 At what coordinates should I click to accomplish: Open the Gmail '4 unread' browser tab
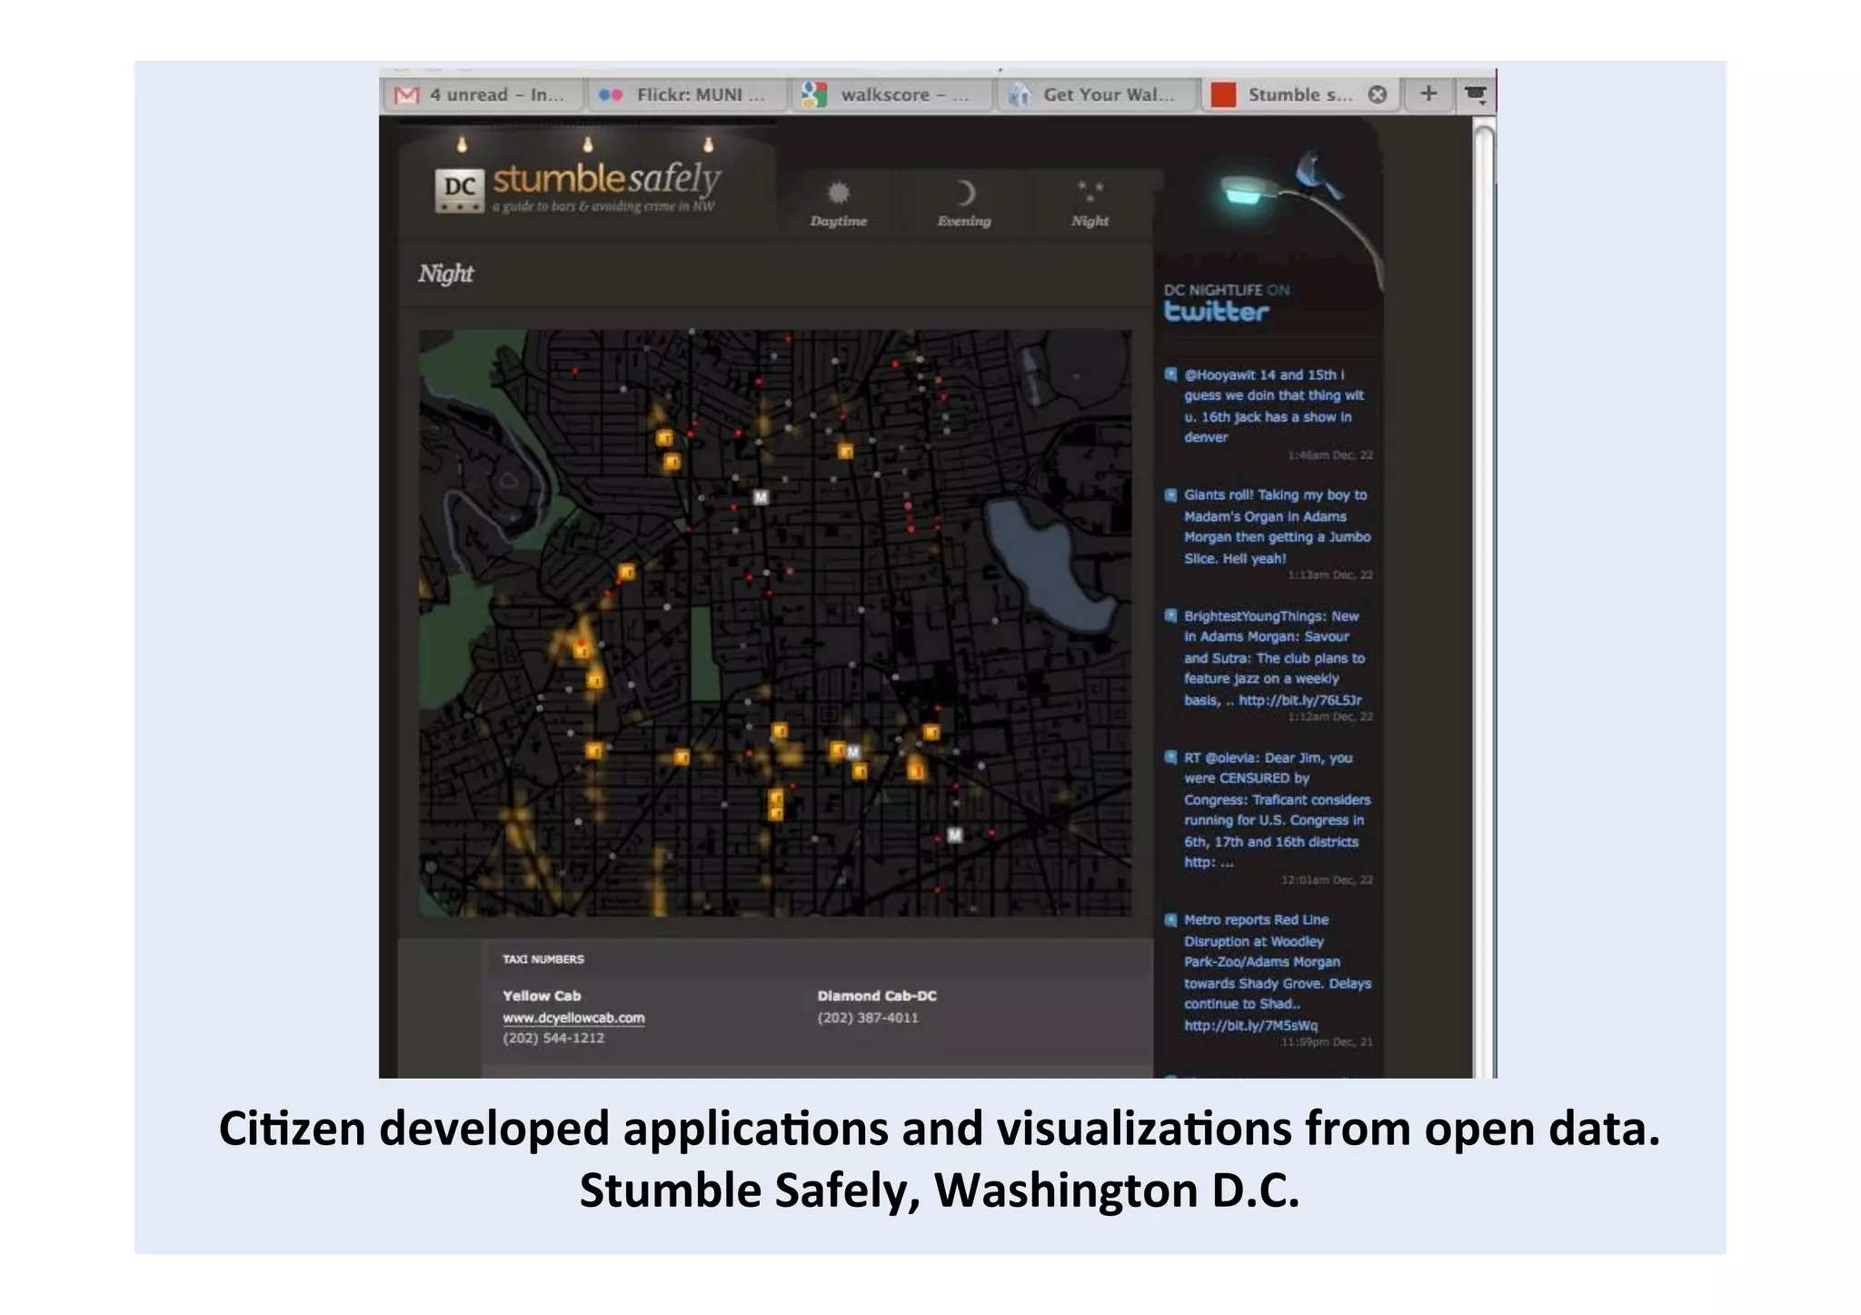coord(482,95)
